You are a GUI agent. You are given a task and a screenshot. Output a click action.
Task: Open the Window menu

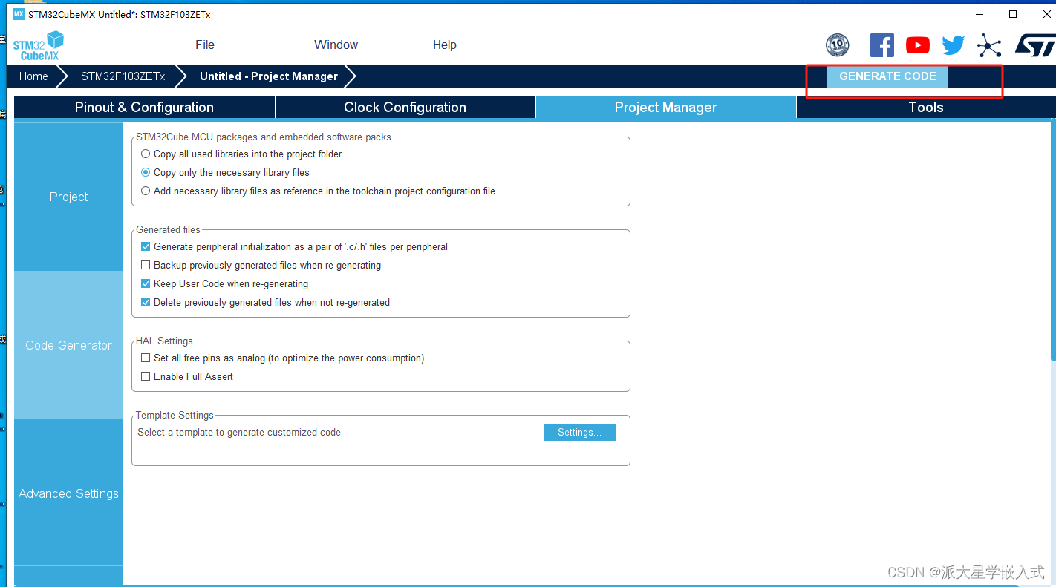click(x=336, y=45)
